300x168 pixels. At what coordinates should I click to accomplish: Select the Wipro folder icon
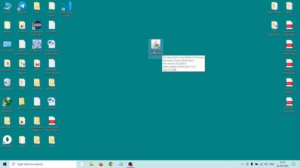(37, 65)
